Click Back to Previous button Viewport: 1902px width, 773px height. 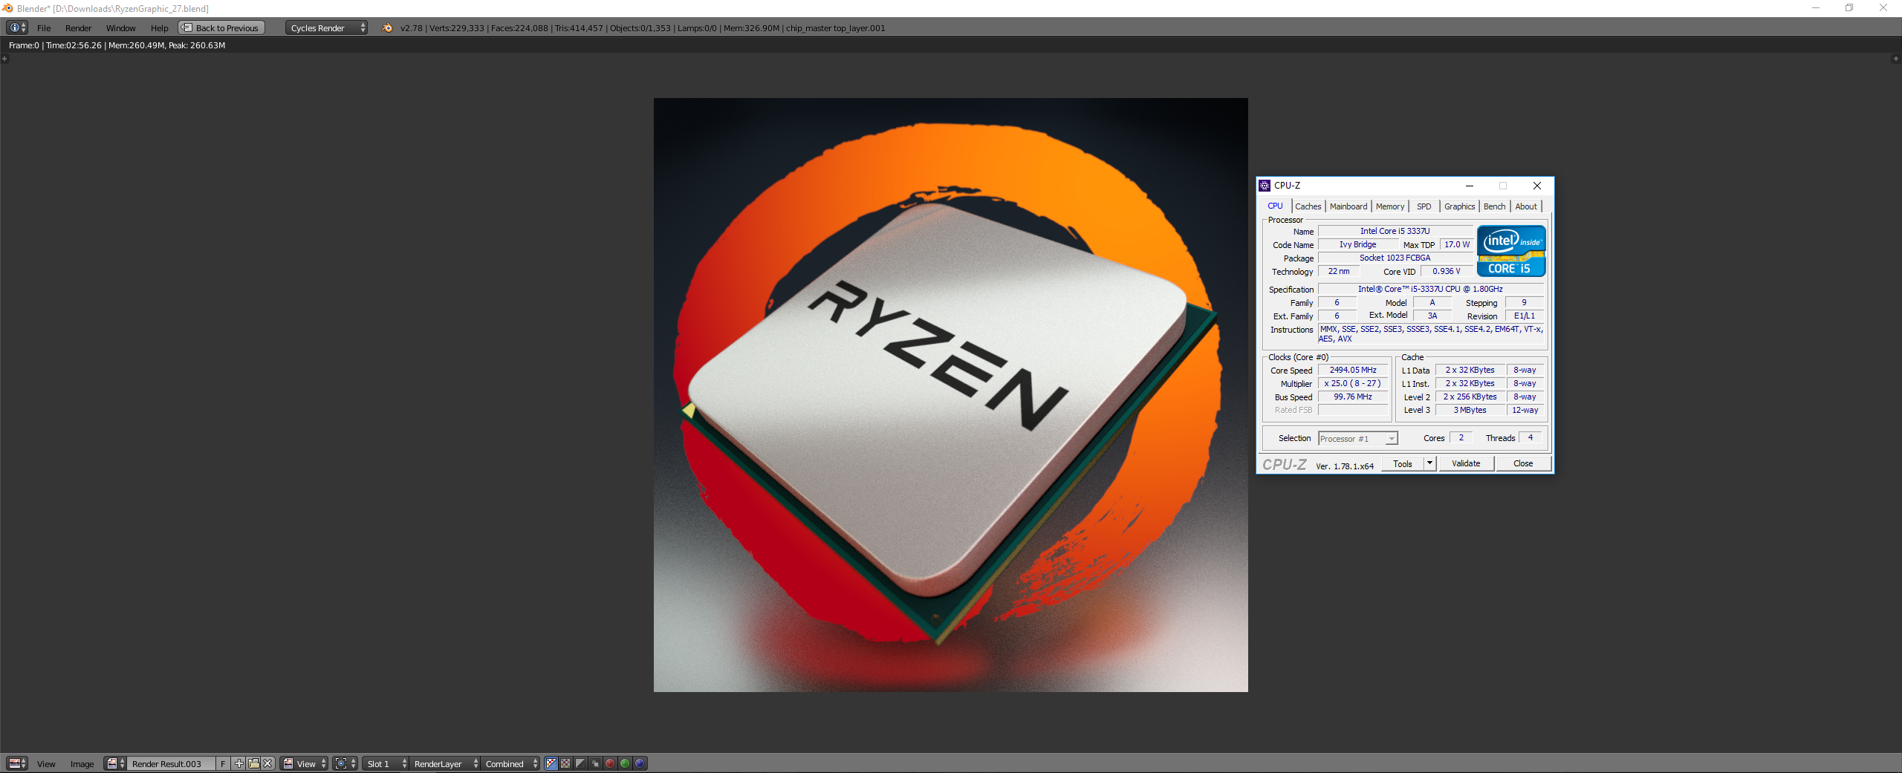(x=221, y=27)
